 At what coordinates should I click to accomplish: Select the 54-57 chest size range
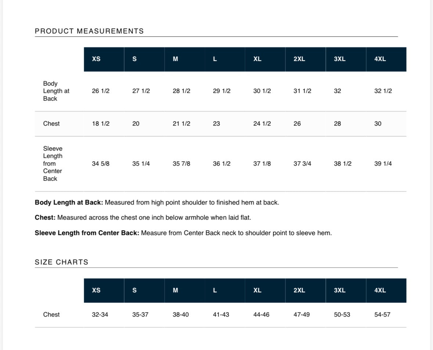tap(382, 315)
